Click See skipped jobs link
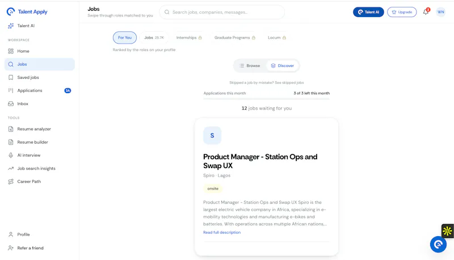Viewport: 454px width, 260px height. 289,83
